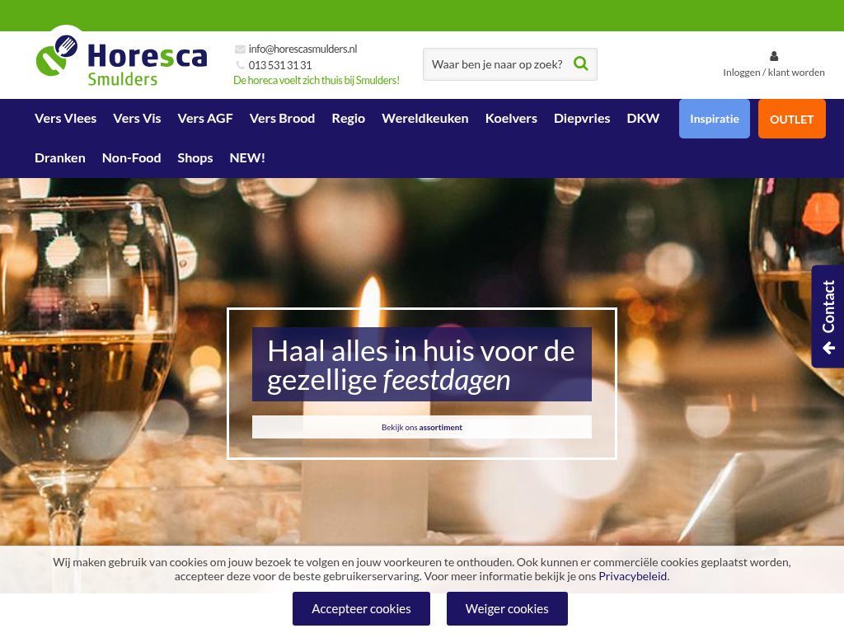
Task: Select Wereldkeuken in navigation bar
Action: point(424,119)
